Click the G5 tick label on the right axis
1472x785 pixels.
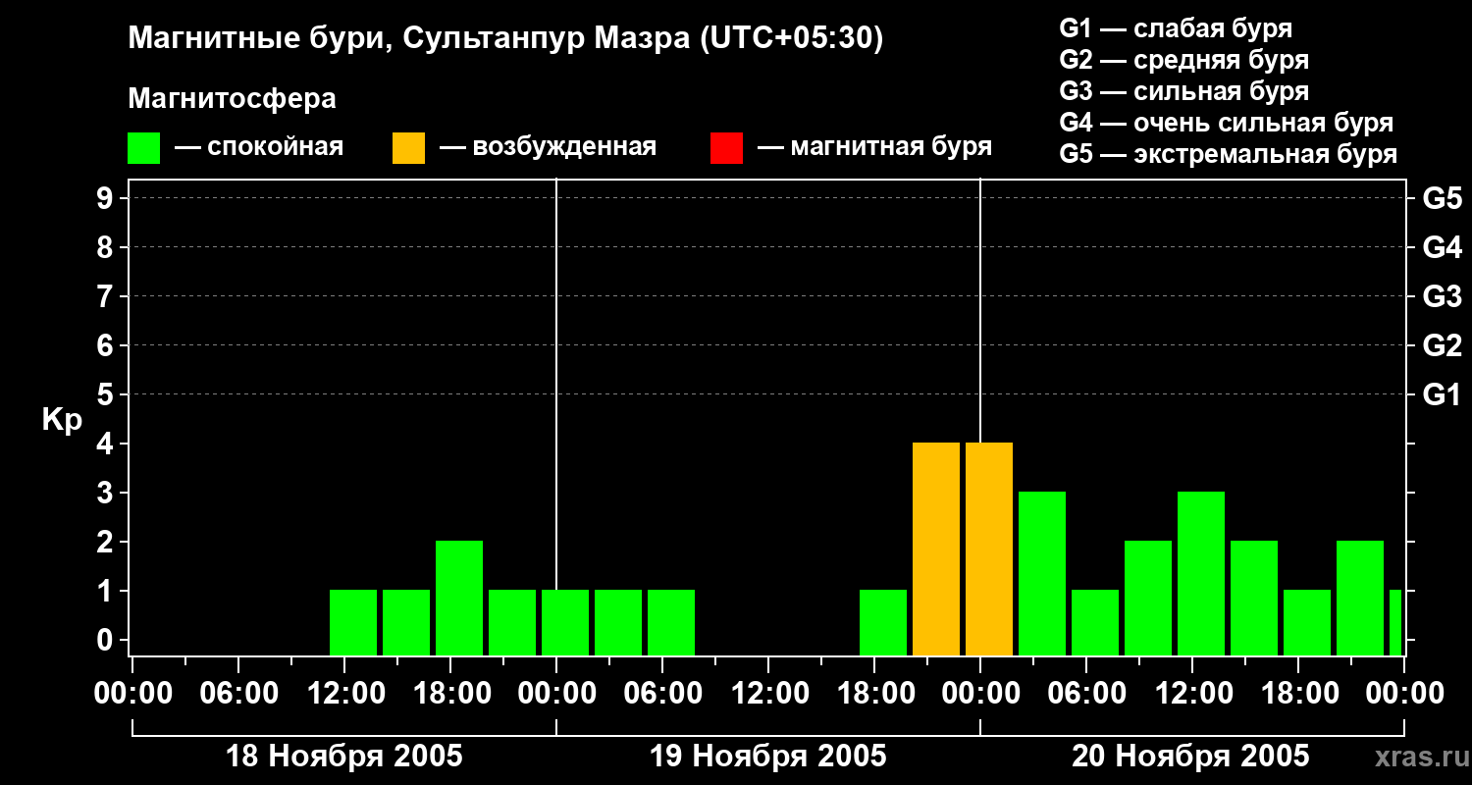(x=1443, y=198)
